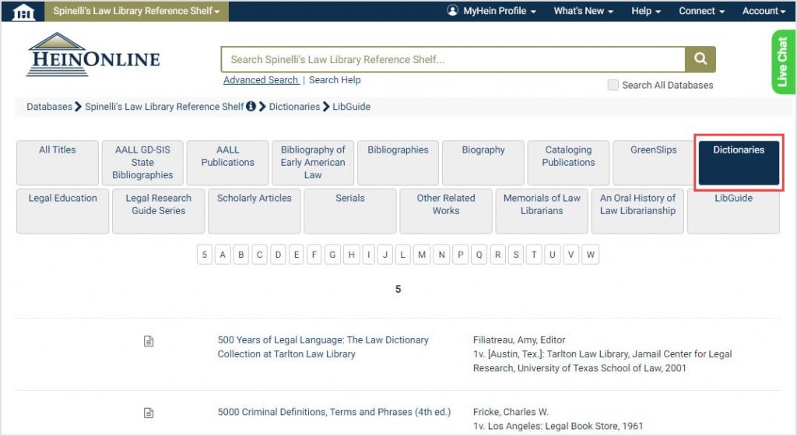Open the Advanced Search link
This screenshot has height=436, width=797.
tap(261, 79)
